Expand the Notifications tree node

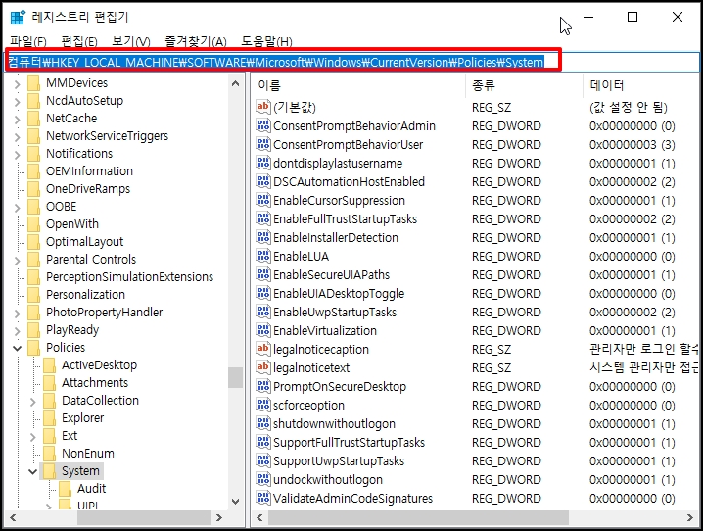pyautogui.click(x=17, y=154)
